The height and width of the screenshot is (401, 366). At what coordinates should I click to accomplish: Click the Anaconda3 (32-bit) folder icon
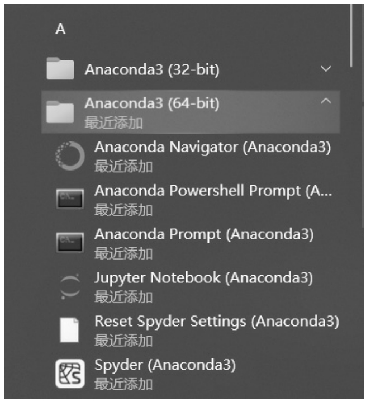pyautogui.click(x=60, y=68)
